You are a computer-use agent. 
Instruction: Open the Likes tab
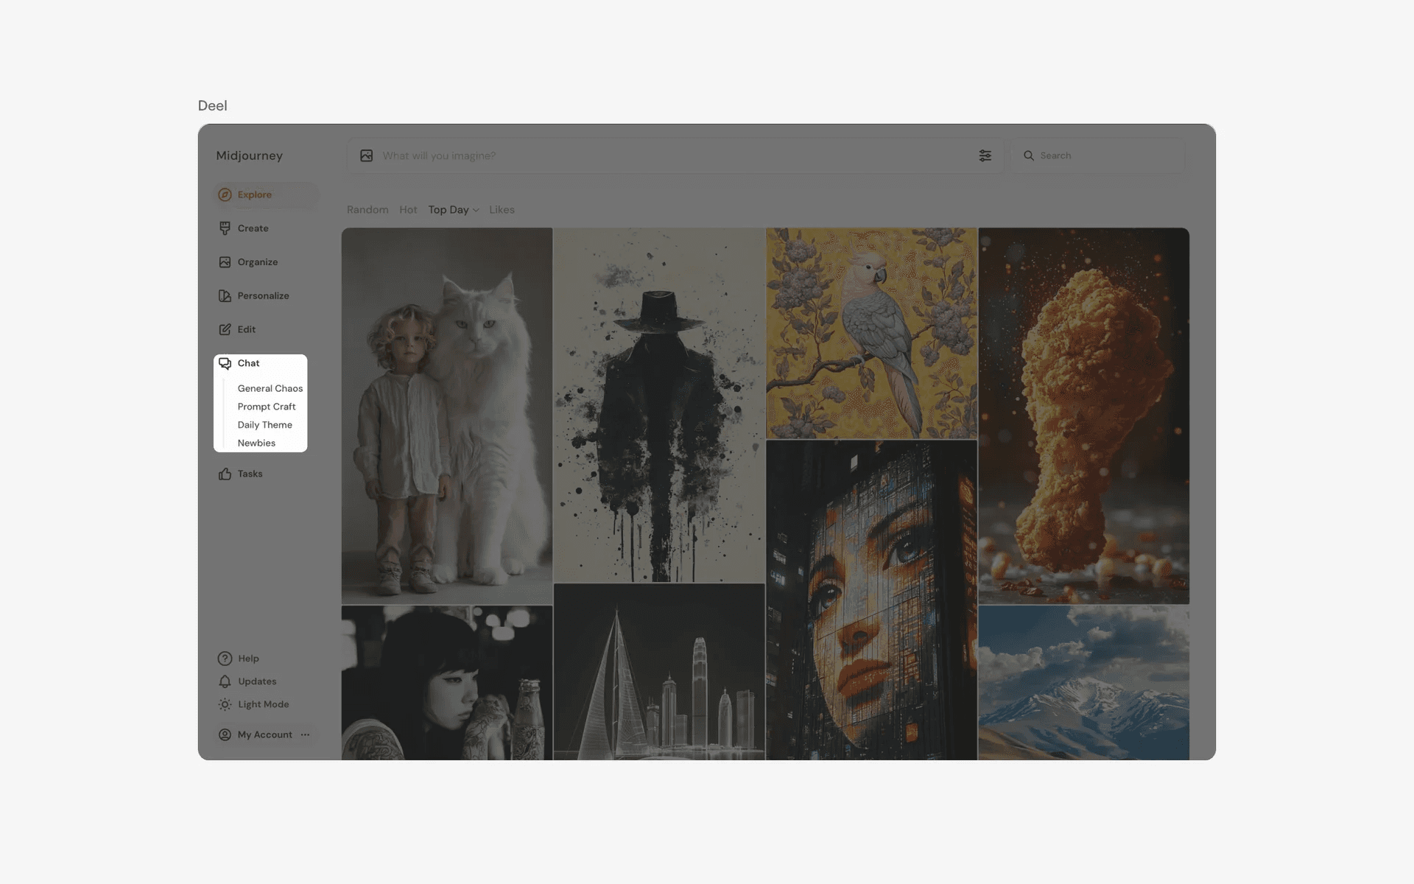[502, 210]
